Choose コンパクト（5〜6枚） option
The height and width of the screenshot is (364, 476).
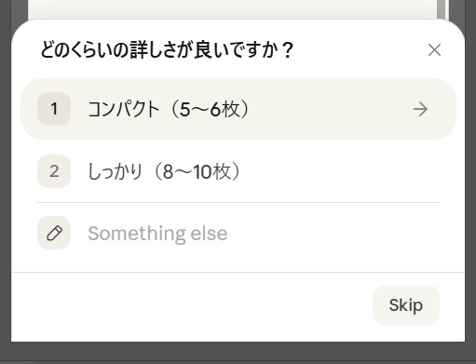pos(238,109)
